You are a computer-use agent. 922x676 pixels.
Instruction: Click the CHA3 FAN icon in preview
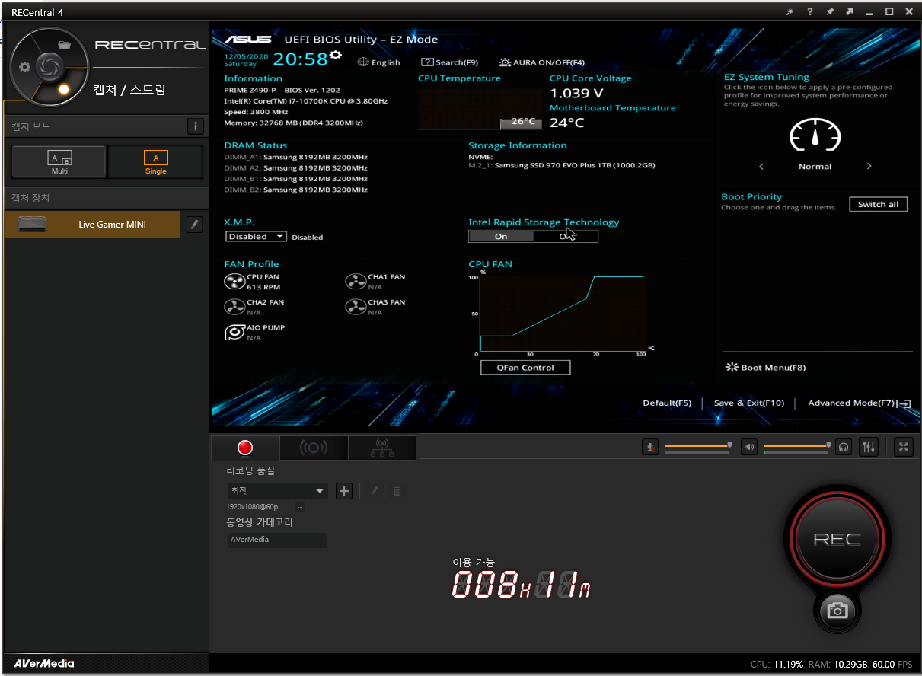coord(356,308)
